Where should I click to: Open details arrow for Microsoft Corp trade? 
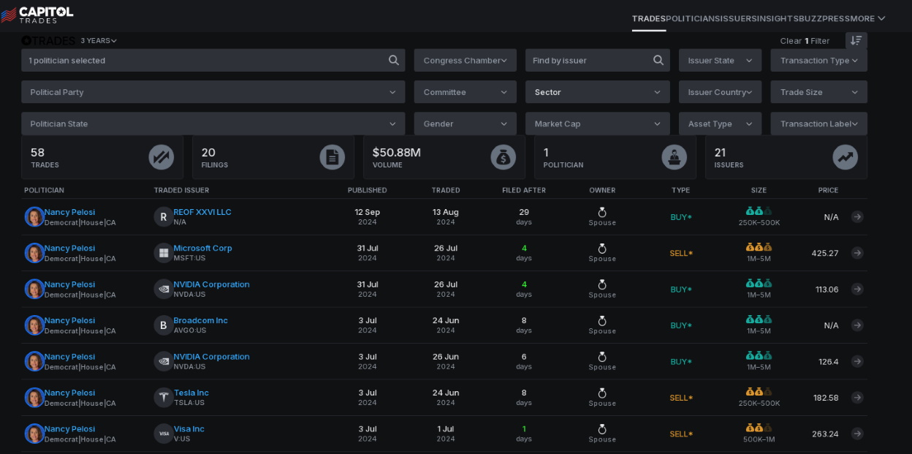click(857, 253)
